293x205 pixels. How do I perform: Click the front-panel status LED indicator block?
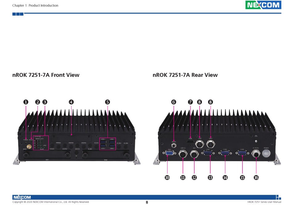tap(41, 143)
